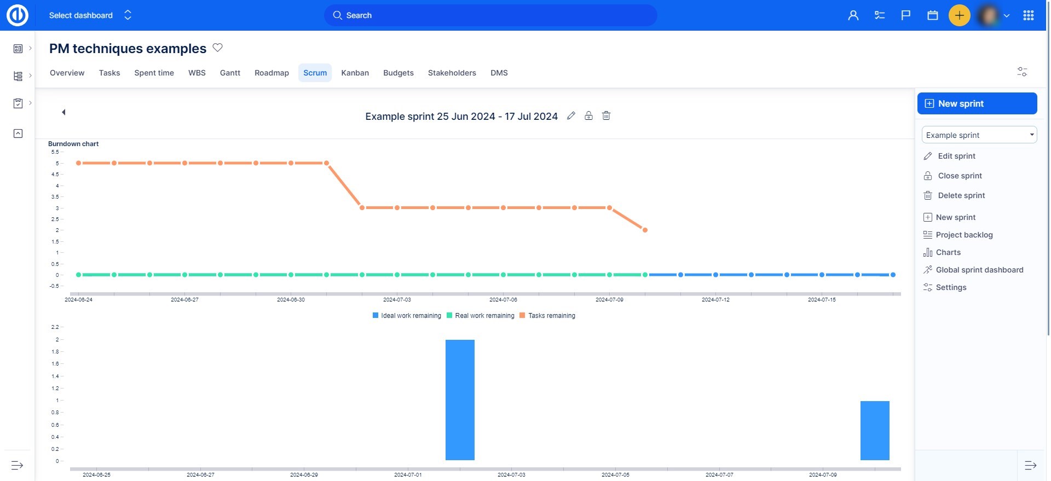Switch to the Kanban tab

pyautogui.click(x=355, y=73)
